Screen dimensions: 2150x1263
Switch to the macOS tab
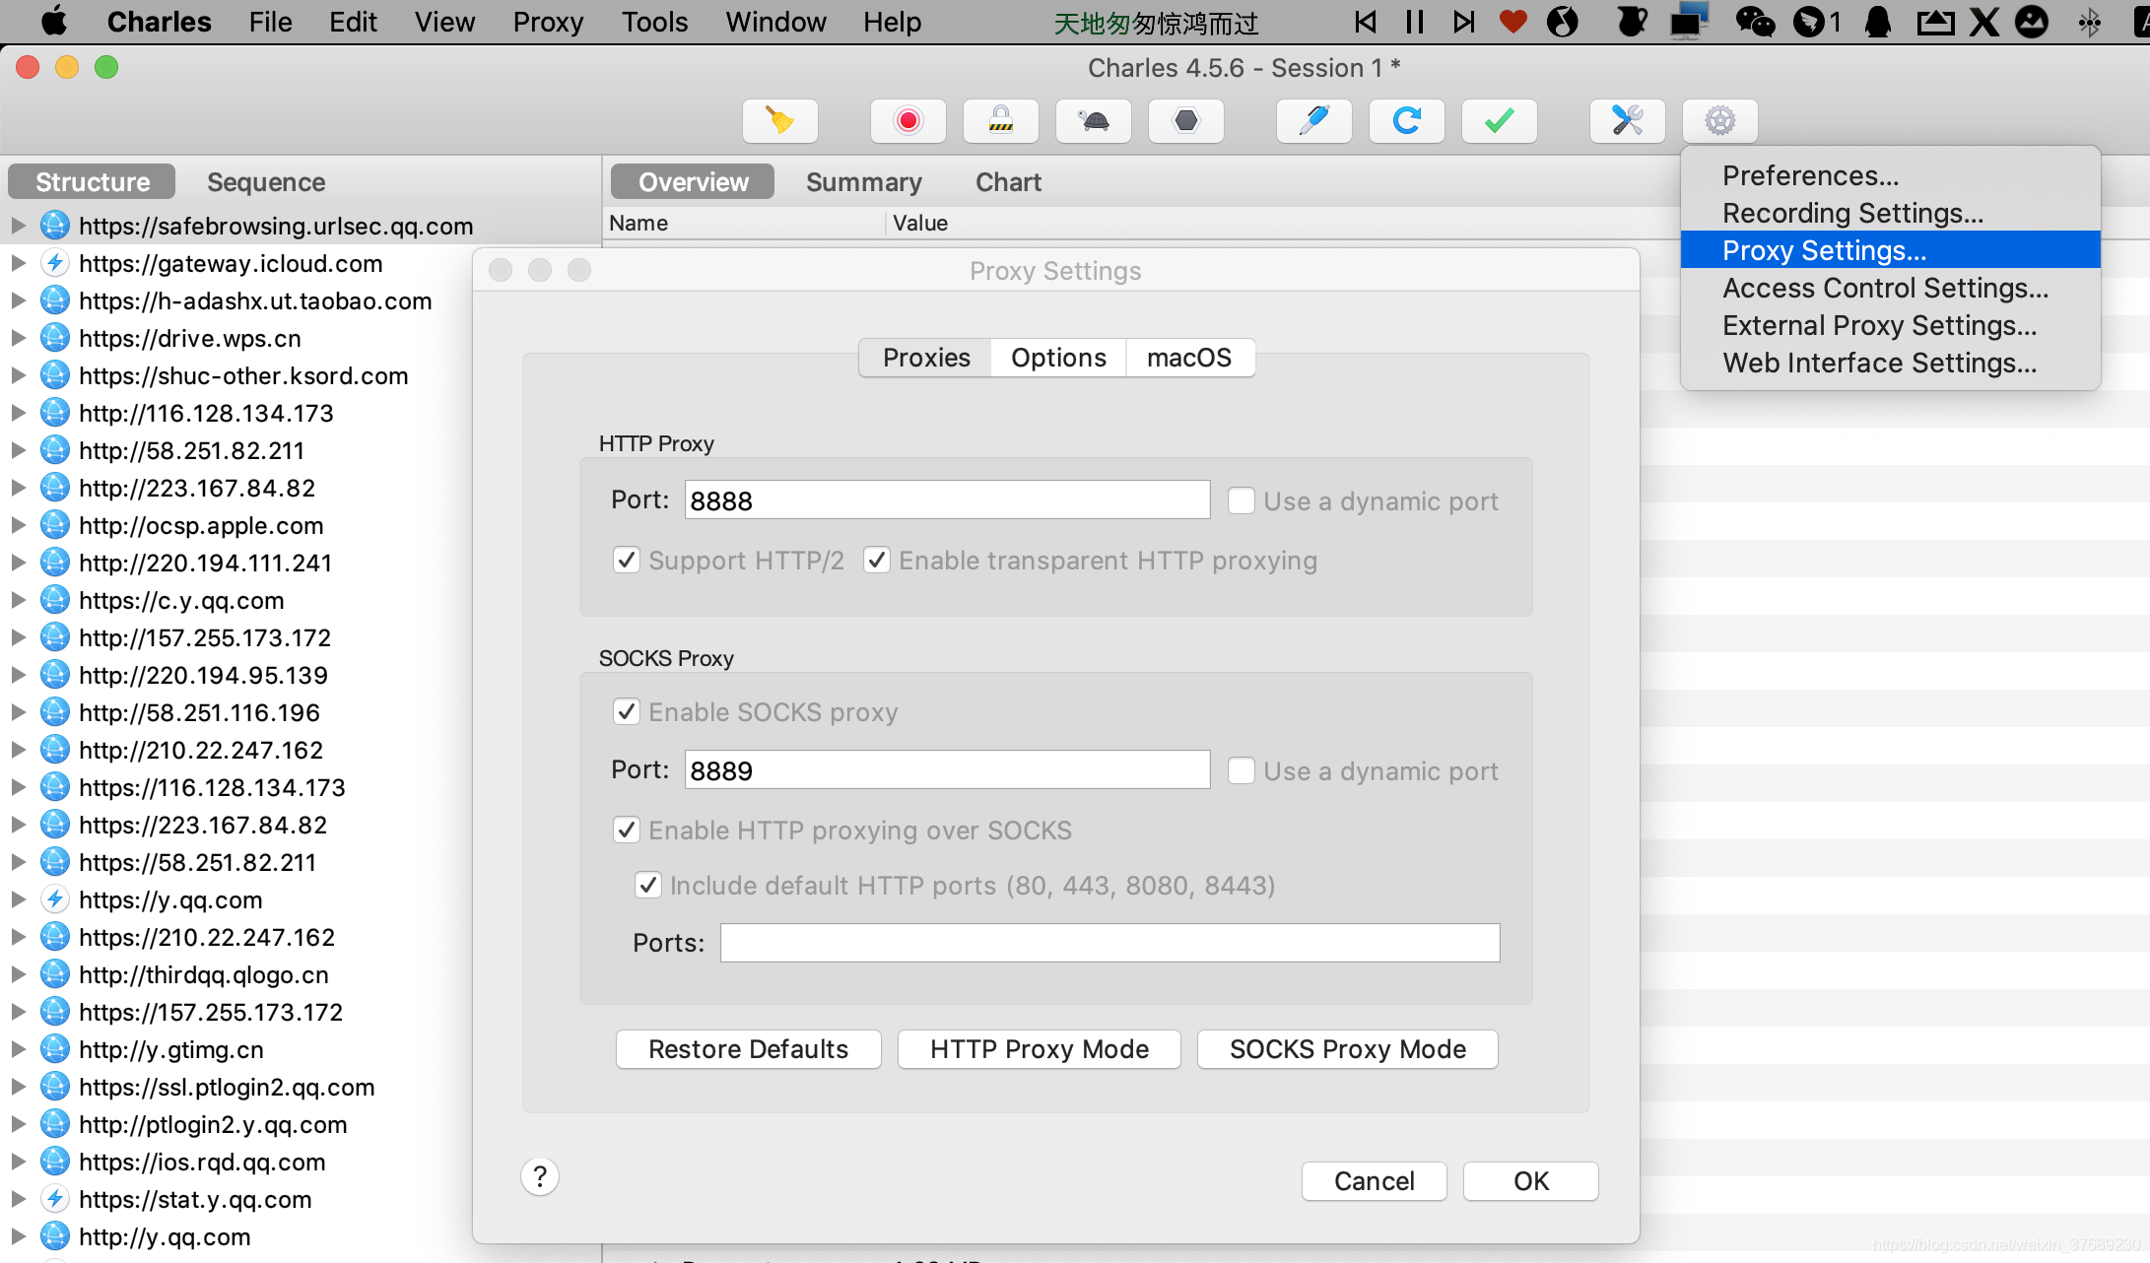click(1188, 358)
